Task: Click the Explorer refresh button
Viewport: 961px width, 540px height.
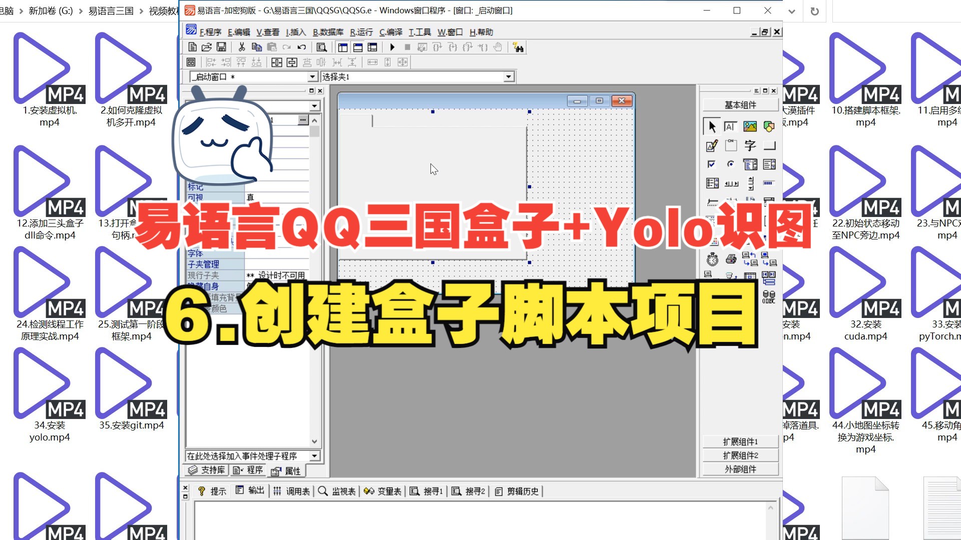Action: pyautogui.click(x=814, y=11)
